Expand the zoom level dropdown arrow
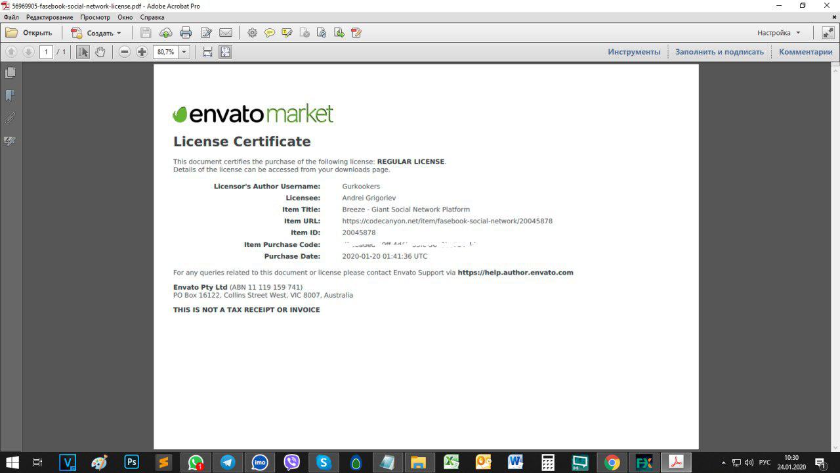 click(x=184, y=52)
